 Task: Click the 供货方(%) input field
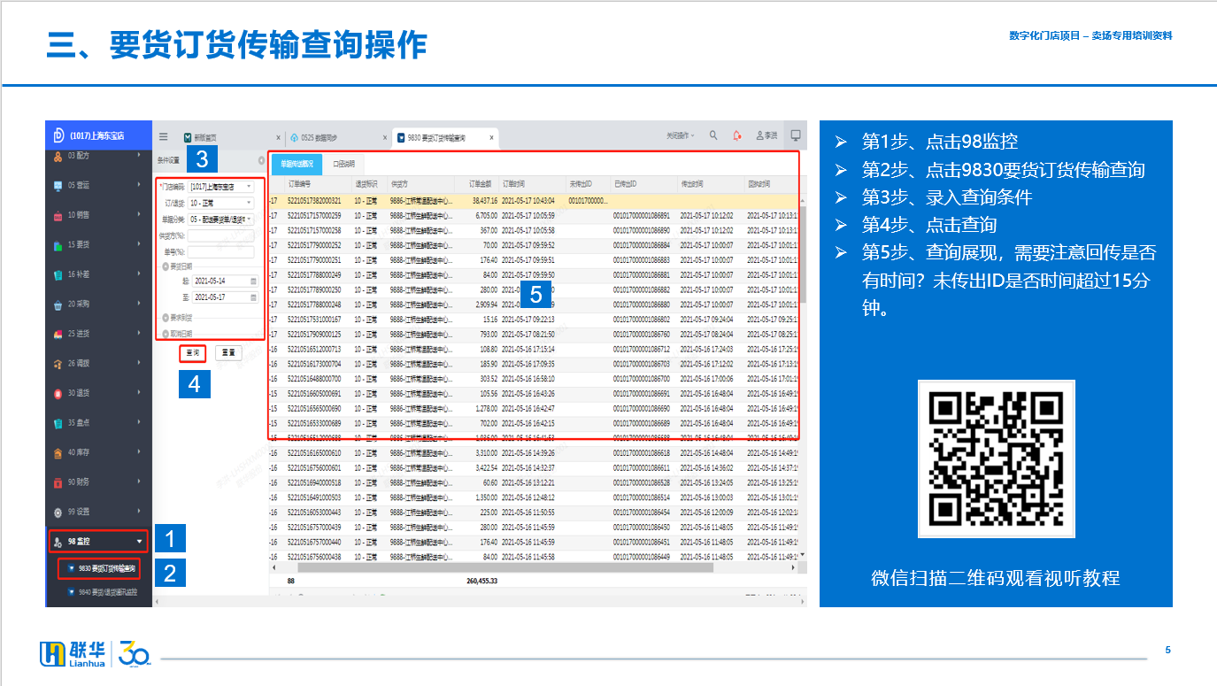click(220, 235)
